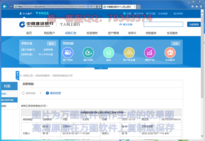Collapse the quick functions panel with up chevron
The height and width of the screenshot is (141, 205).
pos(101,68)
